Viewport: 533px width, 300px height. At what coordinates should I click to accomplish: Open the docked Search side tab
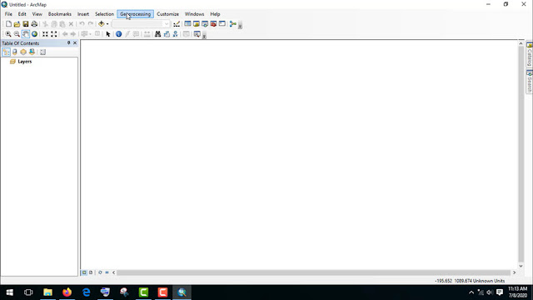pos(530,81)
